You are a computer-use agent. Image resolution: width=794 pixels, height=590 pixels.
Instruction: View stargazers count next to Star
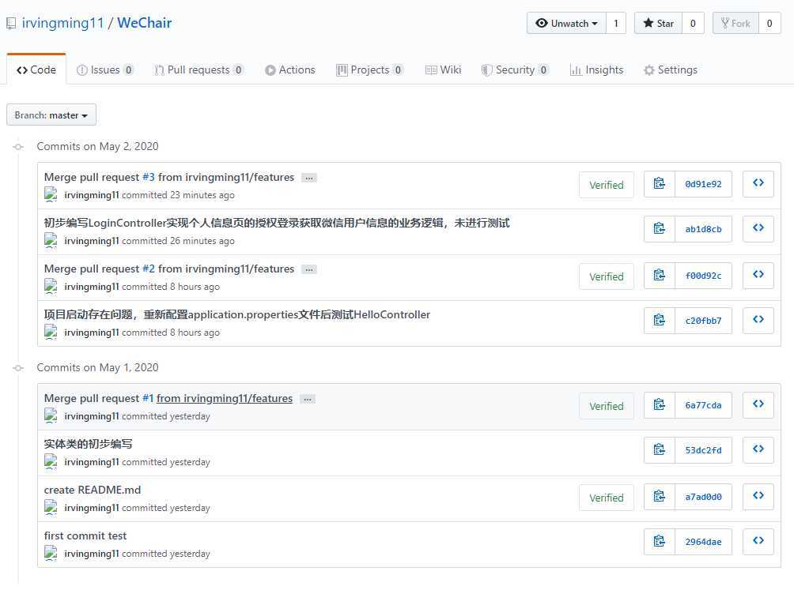coord(693,23)
